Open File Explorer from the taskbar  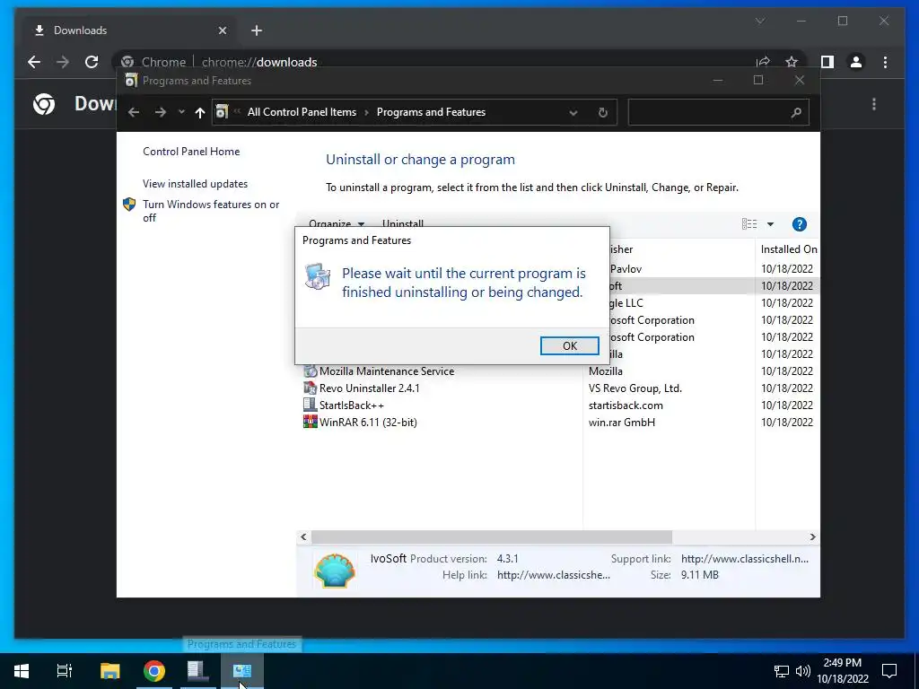[109, 671]
